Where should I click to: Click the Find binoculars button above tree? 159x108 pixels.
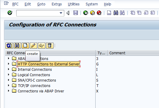[x=17, y=46]
